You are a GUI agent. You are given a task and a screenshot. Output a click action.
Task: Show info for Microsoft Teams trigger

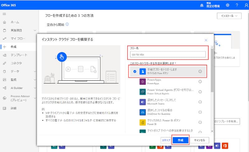tap(200, 102)
